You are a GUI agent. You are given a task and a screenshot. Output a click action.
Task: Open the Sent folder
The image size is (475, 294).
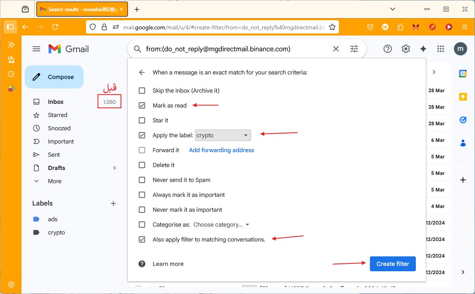click(x=54, y=155)
